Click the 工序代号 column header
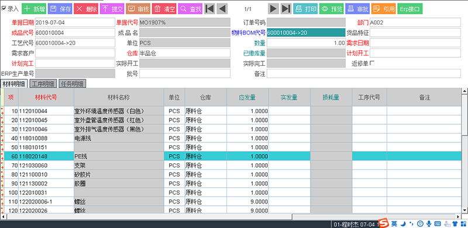The width and height of the screenshot is (468, 228). click(x=370, y=97)
